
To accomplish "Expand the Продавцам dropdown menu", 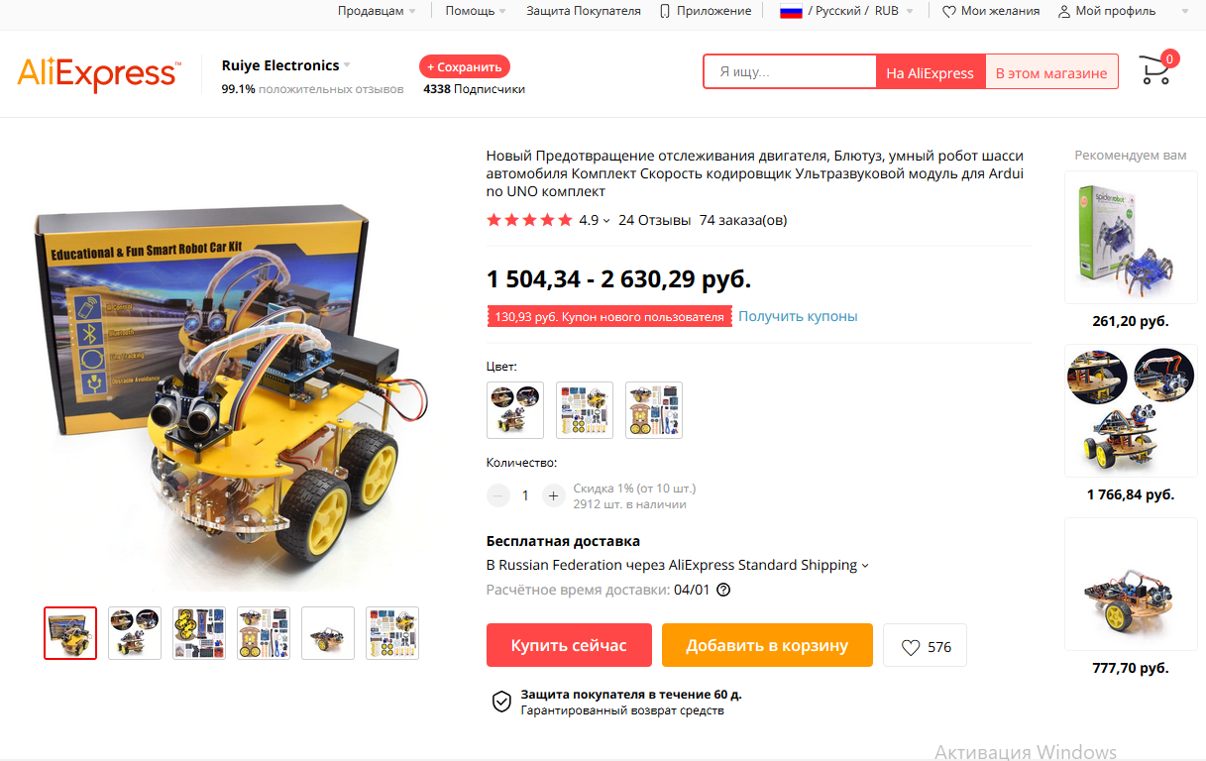I will point(377,11).
